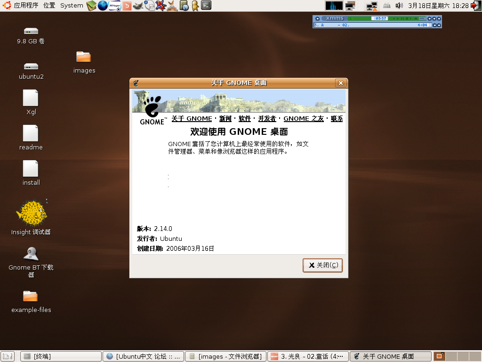Open the 应用程序 (Applications) menu
This screenshot has height=362, width=482.
26,6
